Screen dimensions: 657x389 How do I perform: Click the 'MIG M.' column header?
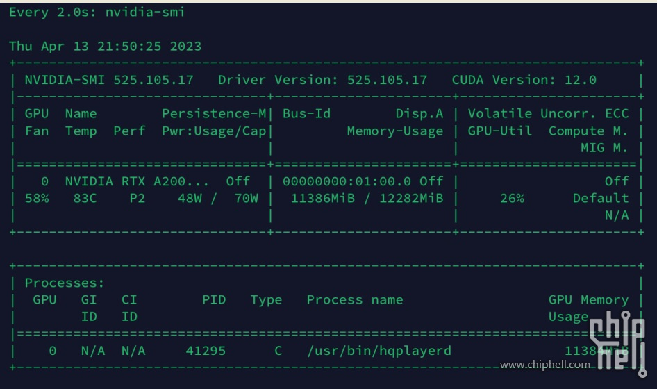point(604,147)
